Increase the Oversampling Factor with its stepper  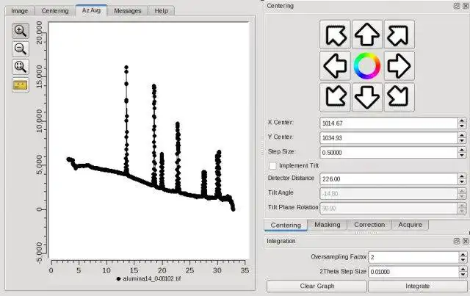[x=463, y=255]
